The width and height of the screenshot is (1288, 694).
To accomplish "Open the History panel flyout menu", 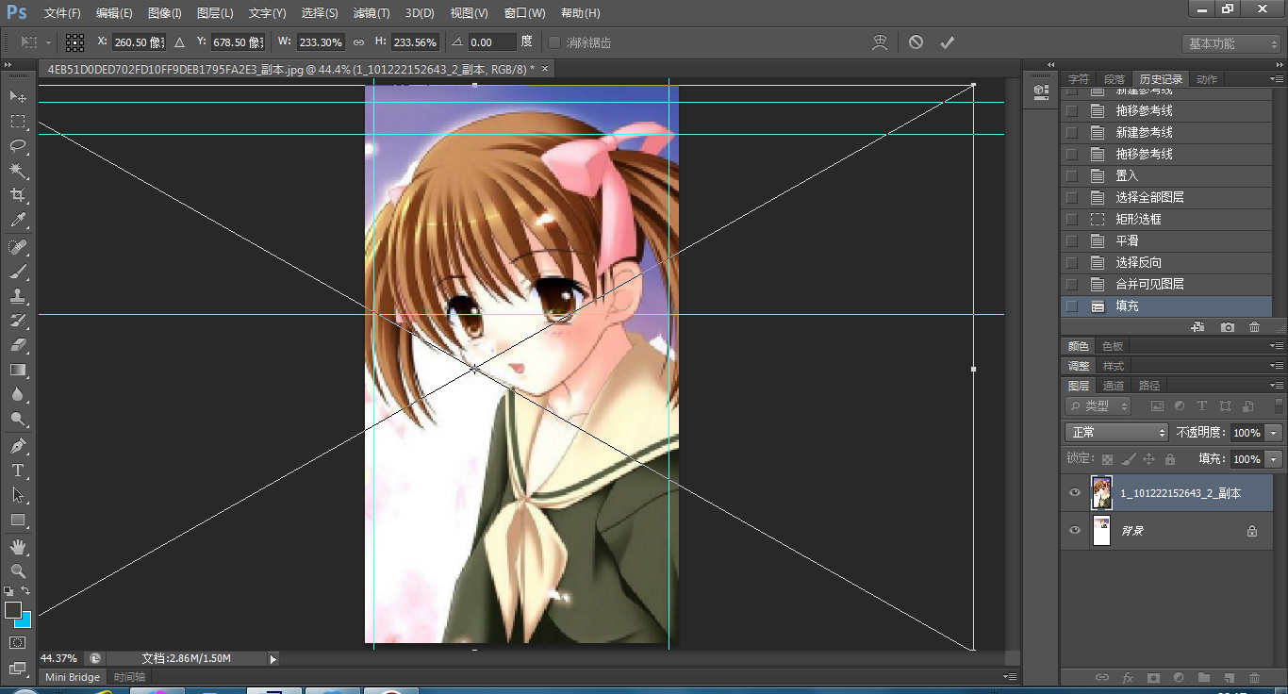I will 1276,79.
